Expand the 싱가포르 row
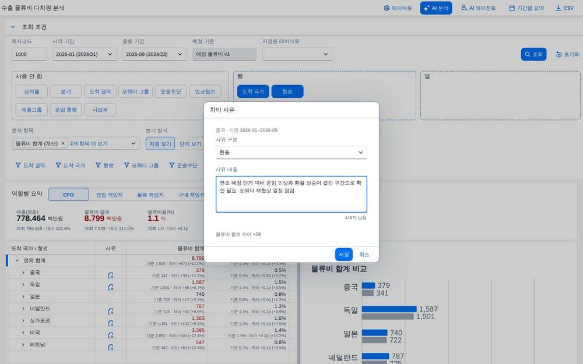The height and width of the screenshot is (364, 583). point(23,320)
